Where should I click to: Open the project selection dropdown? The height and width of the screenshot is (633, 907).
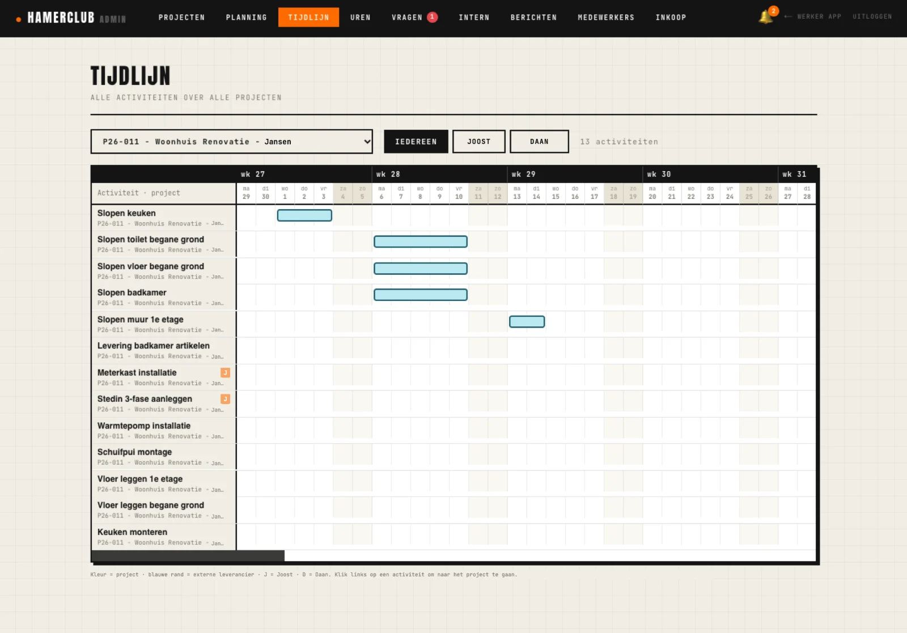click(231, 142)
